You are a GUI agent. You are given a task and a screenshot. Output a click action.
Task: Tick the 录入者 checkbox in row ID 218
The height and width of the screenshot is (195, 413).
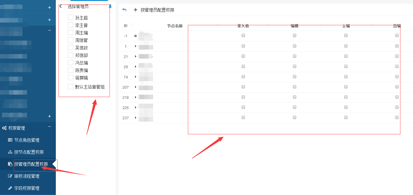(x=243, y=97)
